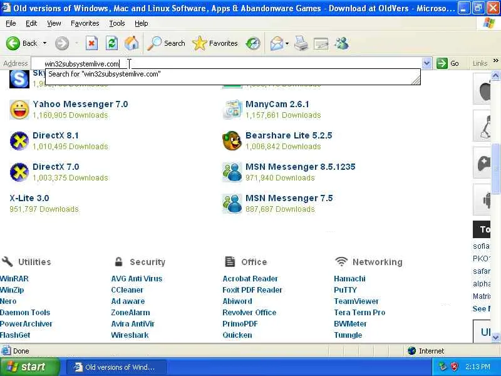
Task: Open the Forward button history dropdown arrow
Action: pyautogui.click(x=76, y=43)
